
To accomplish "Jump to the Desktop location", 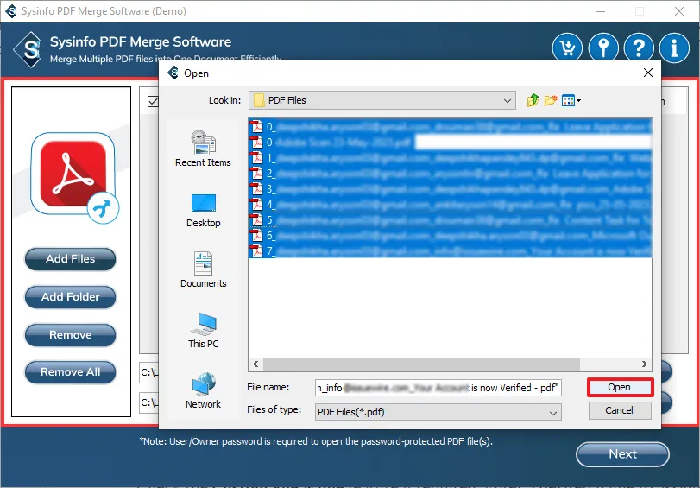I will tap(203, 210).
